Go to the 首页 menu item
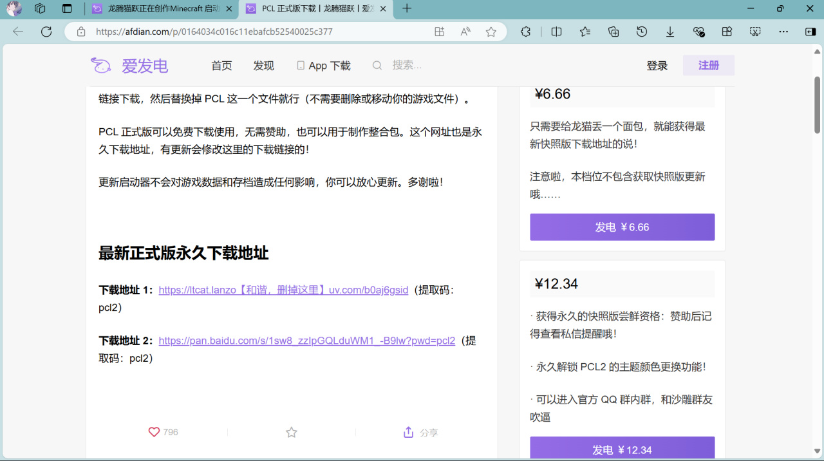824x461 pixels. [x=221, y=66]
